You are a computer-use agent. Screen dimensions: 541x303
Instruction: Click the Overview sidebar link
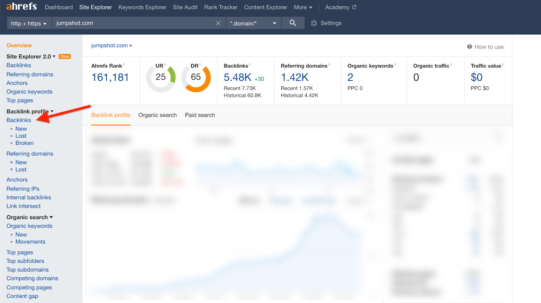(x=19, y=45)
